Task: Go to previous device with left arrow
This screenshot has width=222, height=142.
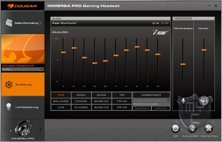Action: [x=5, y=129]
